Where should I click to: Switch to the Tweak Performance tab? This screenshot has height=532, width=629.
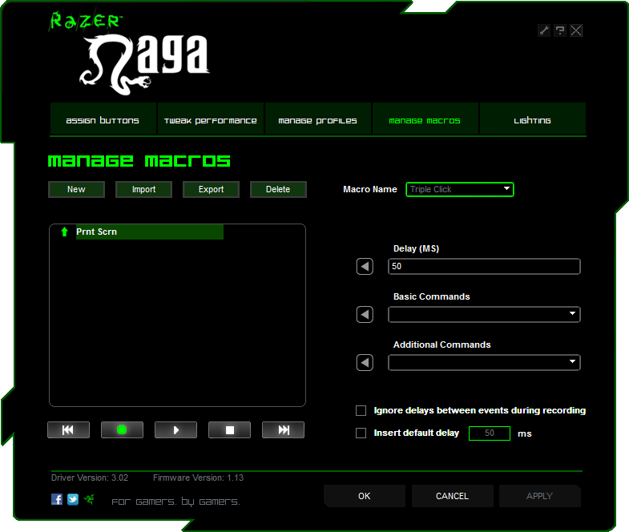(x=211, y=120)
